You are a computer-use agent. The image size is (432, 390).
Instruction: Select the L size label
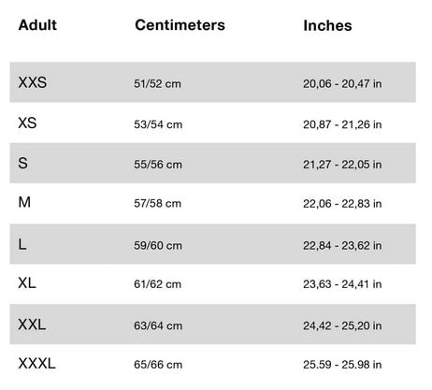(22, 244)
